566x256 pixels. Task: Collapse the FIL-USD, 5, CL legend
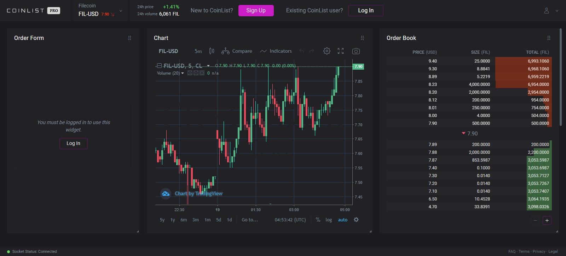pyautogui.click(x=159, y=66)
